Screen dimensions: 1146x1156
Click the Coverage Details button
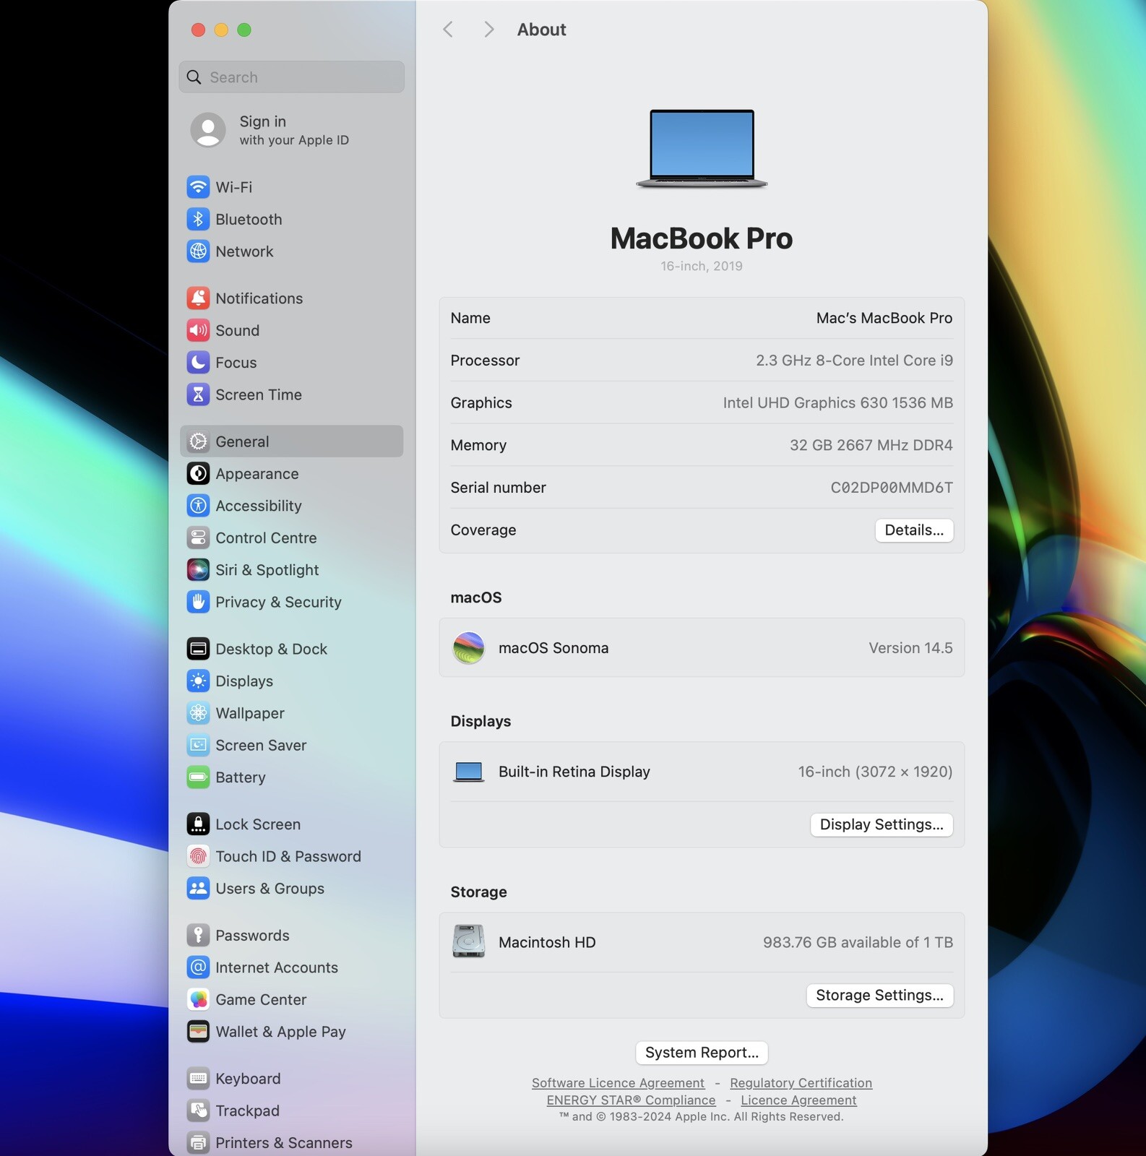pos(914,530)
